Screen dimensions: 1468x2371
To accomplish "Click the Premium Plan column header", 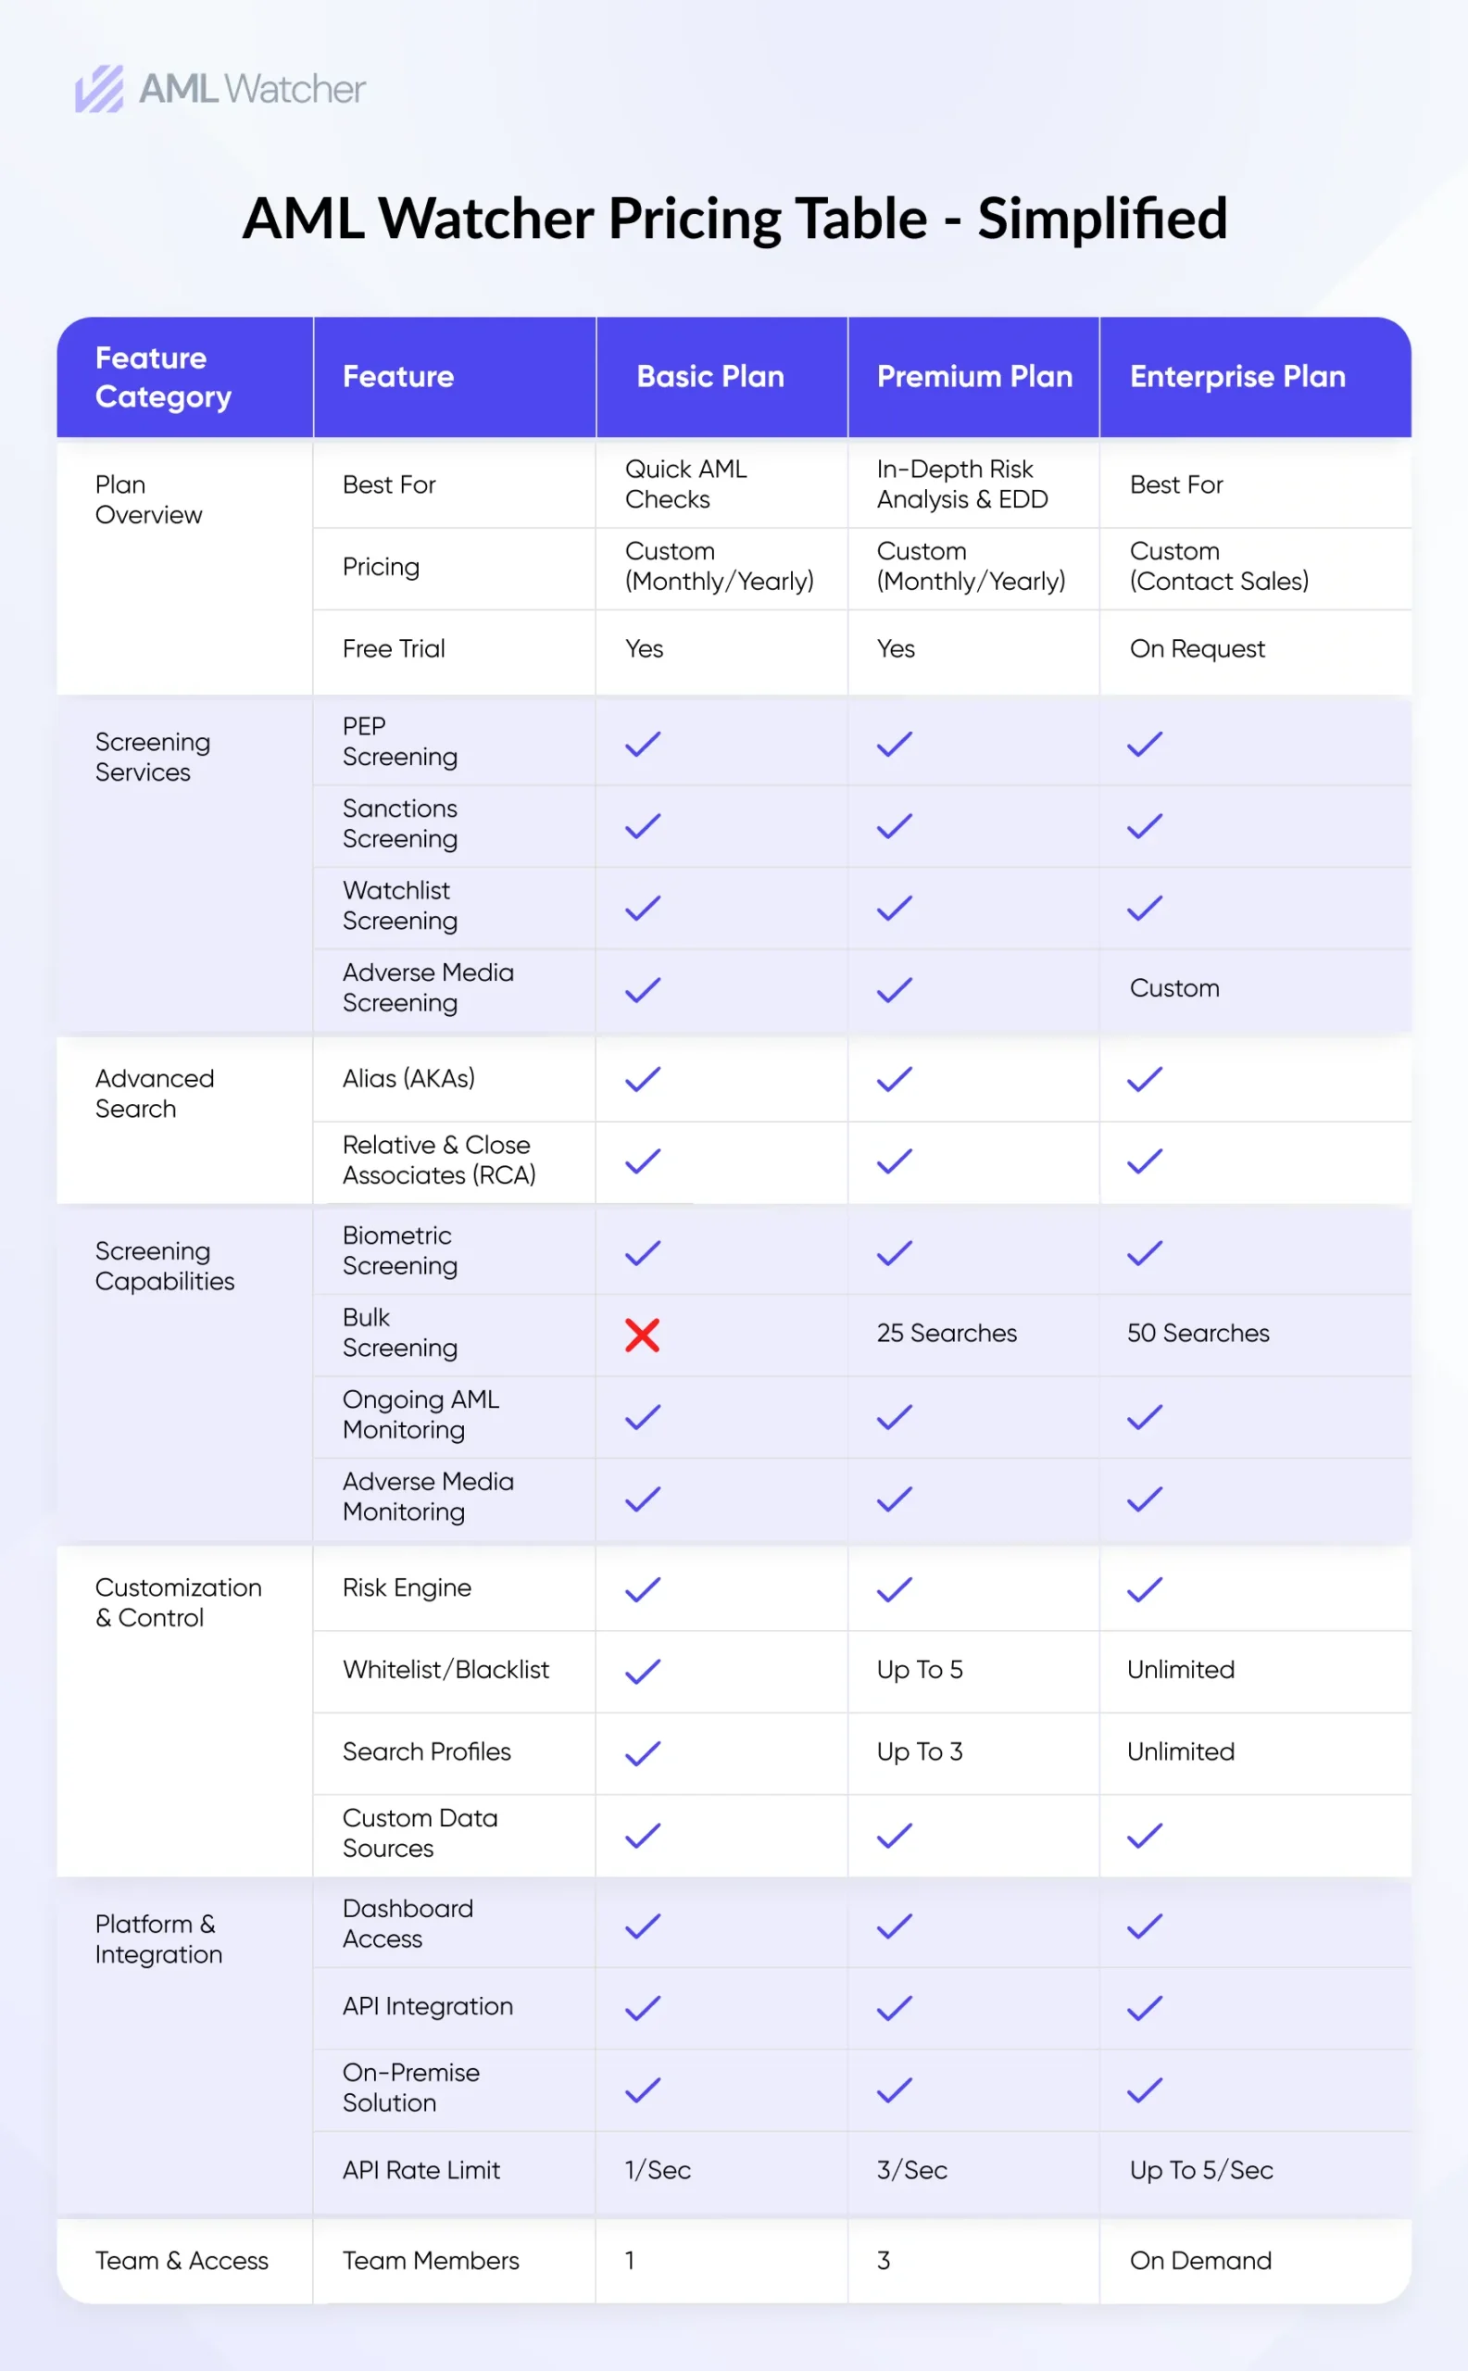I will click(973, 377).
